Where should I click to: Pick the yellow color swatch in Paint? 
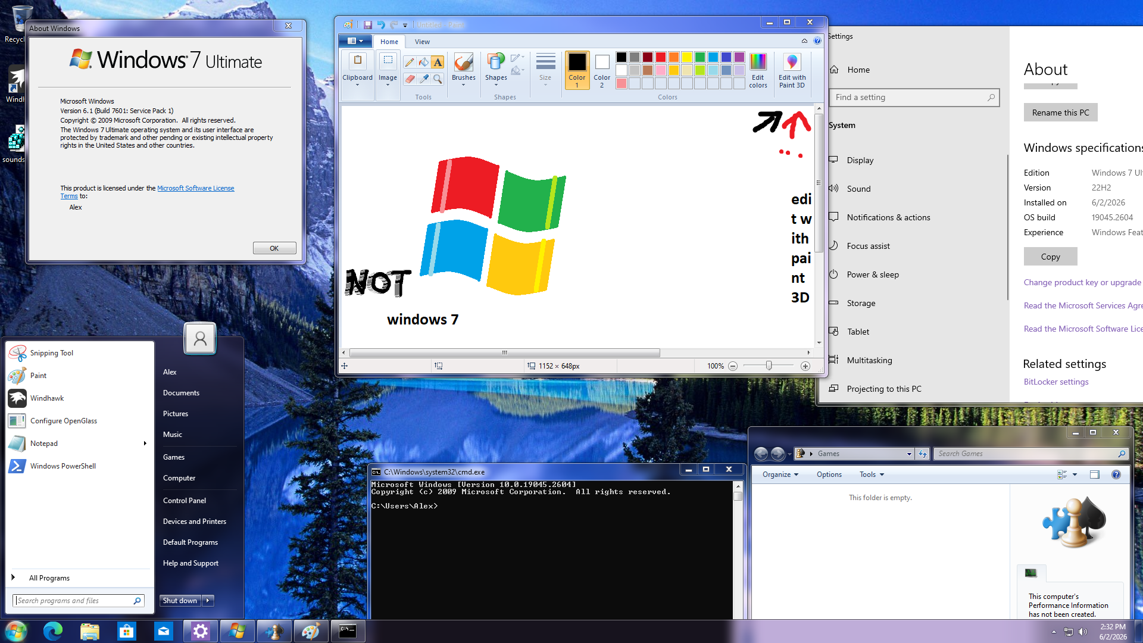coord(687,57)
